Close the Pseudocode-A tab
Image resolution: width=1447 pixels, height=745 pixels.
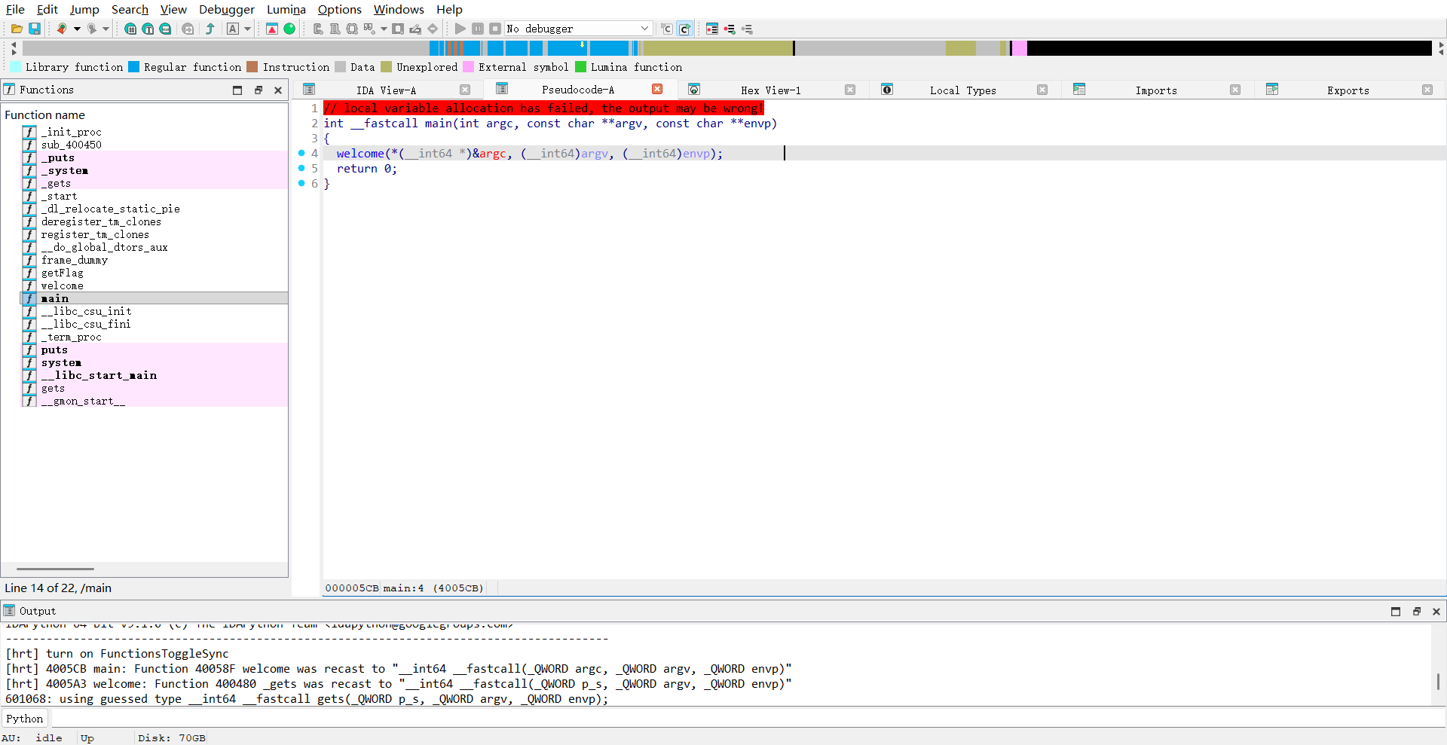[657, 90]
